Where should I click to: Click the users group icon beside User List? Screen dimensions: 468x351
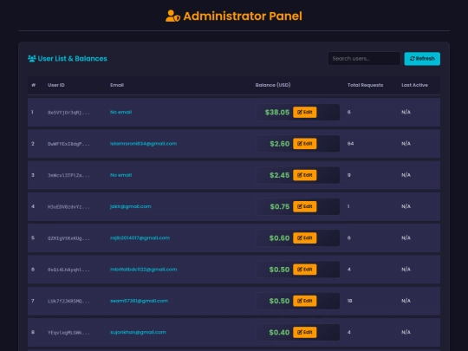[32, 59]
